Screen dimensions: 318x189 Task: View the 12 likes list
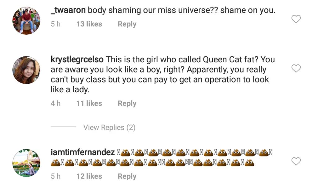coord(89,176)
